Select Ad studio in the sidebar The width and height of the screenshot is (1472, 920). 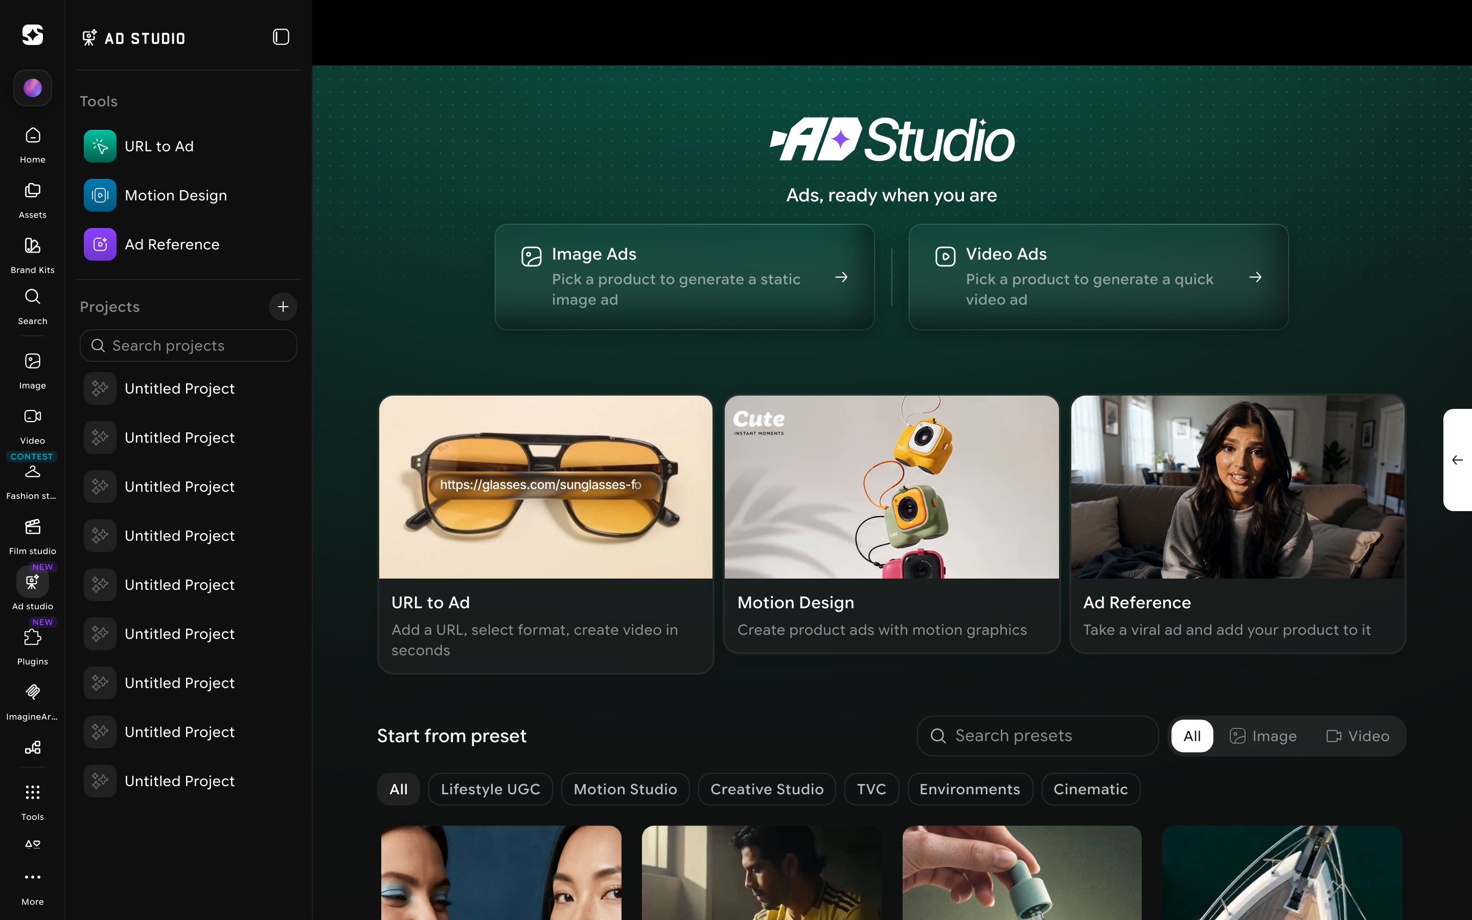[32, 589]
